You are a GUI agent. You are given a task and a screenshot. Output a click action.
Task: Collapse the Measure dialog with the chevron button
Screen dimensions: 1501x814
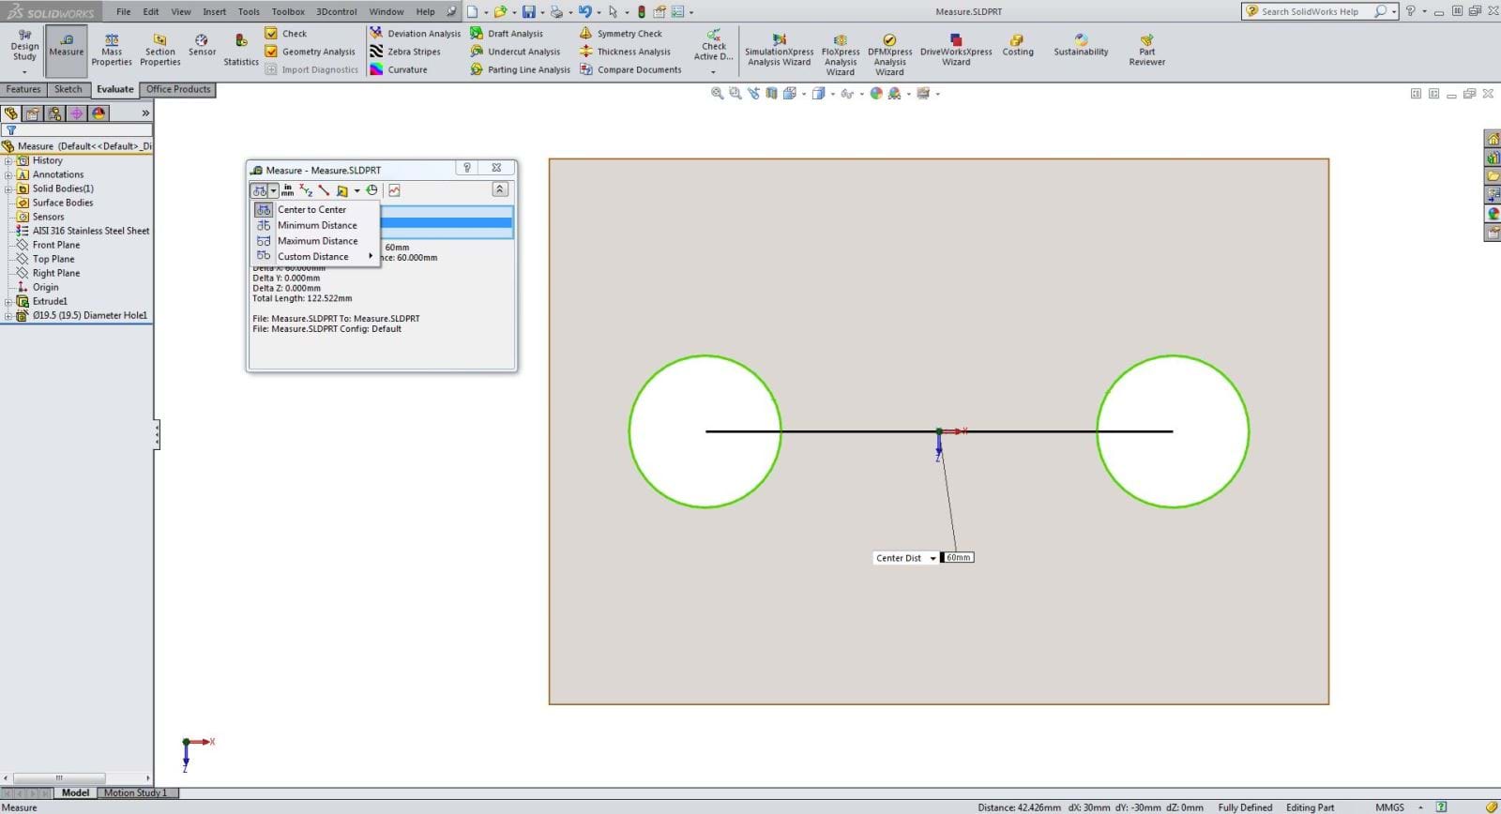point(500,189)
